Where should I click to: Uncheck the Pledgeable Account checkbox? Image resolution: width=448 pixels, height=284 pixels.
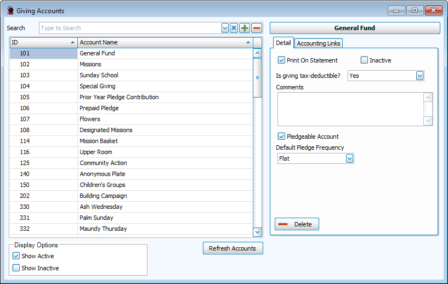click(x=281, y=137)
